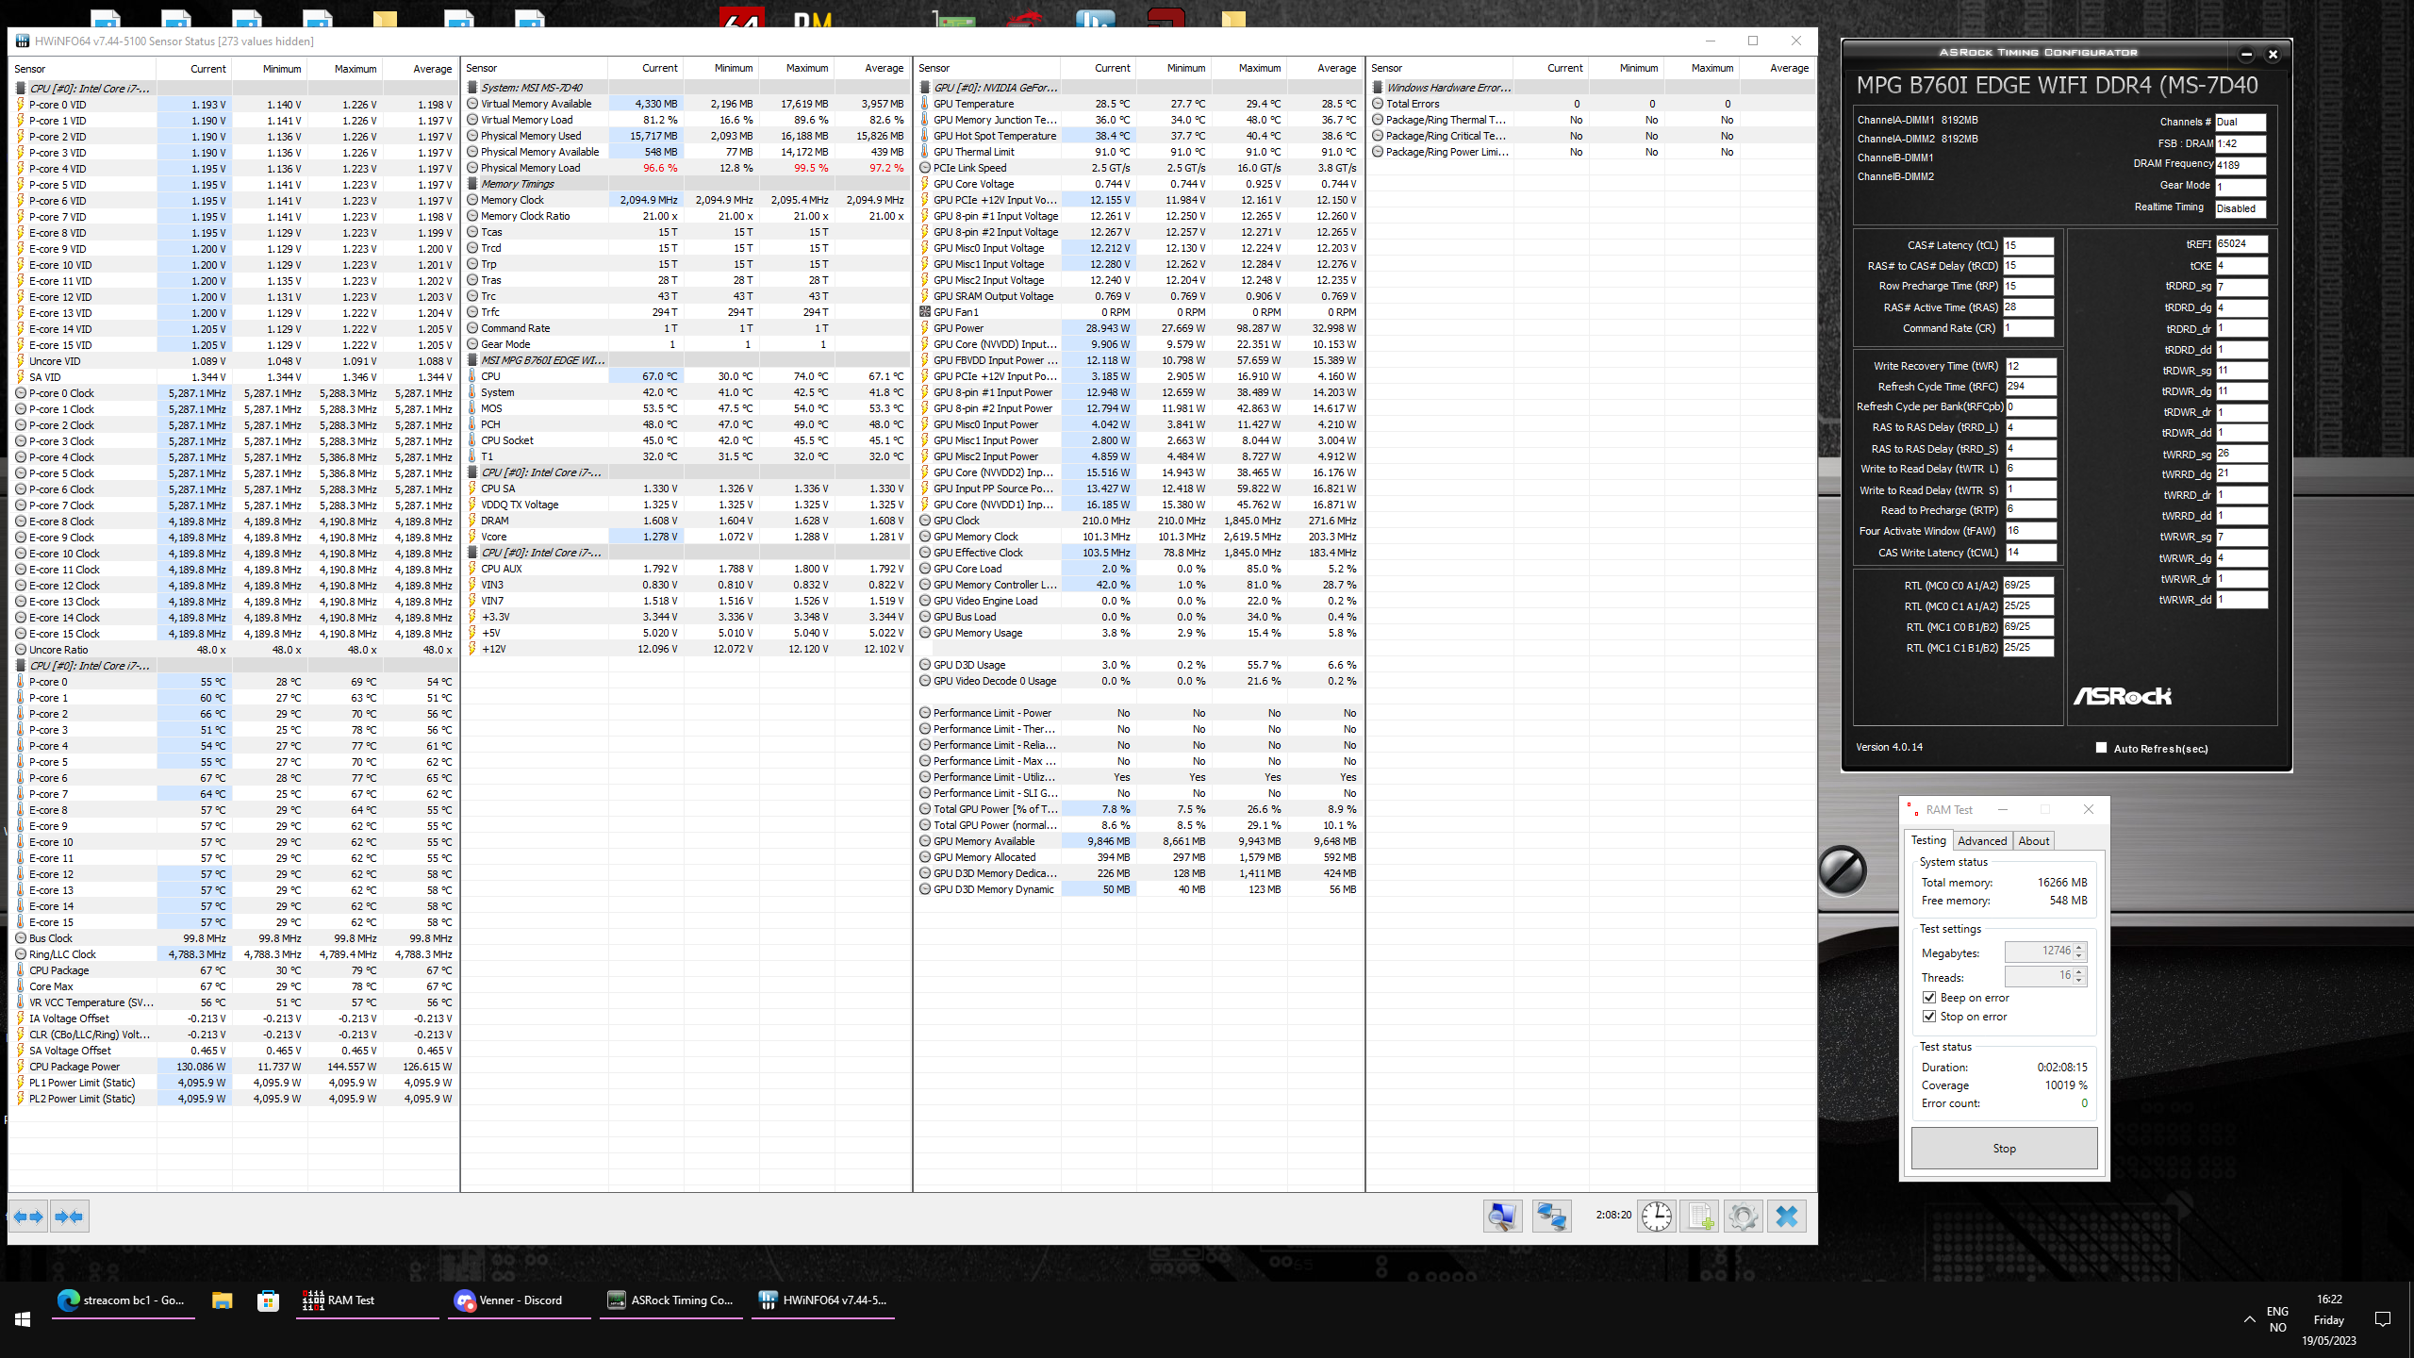Viewport: 2414px width, 1358px height.
Task: Reset min/max values with the clock icon
Action: point(1657,1217)
